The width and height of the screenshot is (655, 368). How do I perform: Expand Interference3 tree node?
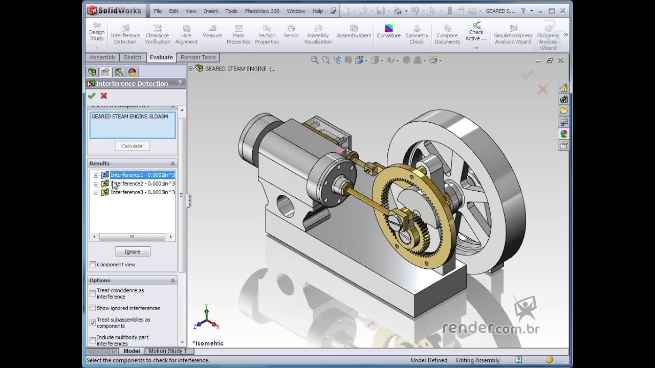(96, 193)
